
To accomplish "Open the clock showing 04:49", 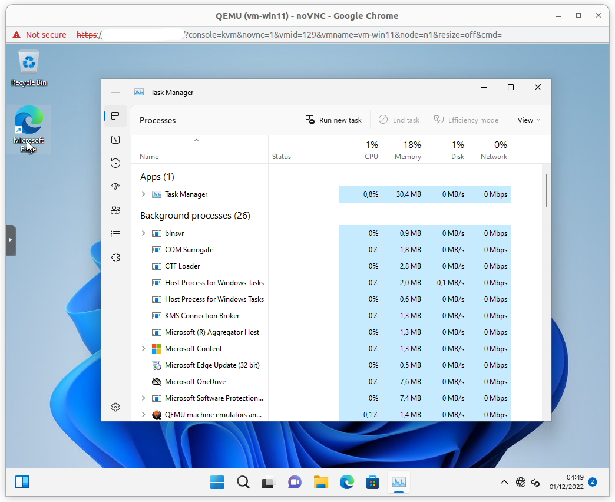I will click(566, 482).
